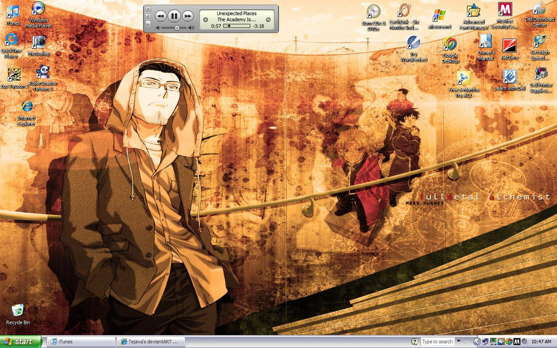Click the left arrow in iTunes display
This screenshot has width=557, height=348.
click(x=205, y=20)
